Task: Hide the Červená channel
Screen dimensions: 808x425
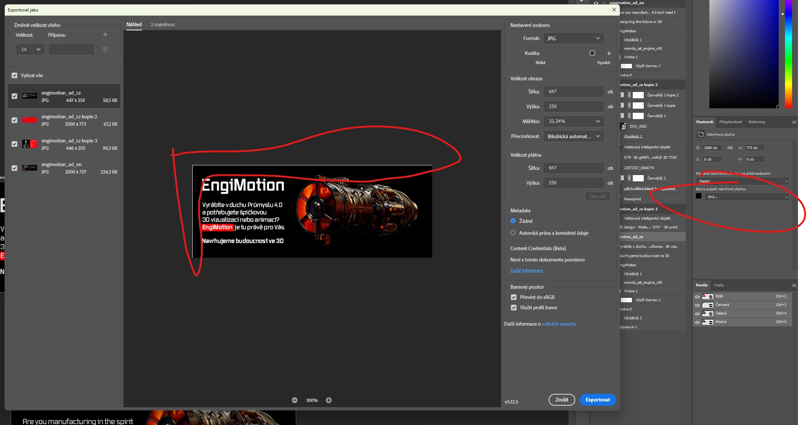Action: click(x=697, y=305)
